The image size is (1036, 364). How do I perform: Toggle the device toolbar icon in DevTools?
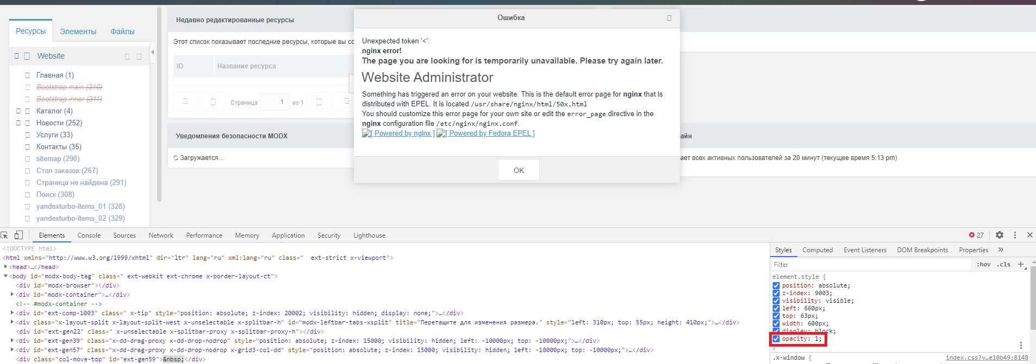18,235
